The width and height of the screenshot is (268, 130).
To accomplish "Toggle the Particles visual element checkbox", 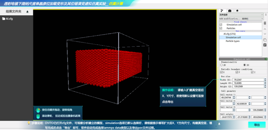I will pos(221,28).
